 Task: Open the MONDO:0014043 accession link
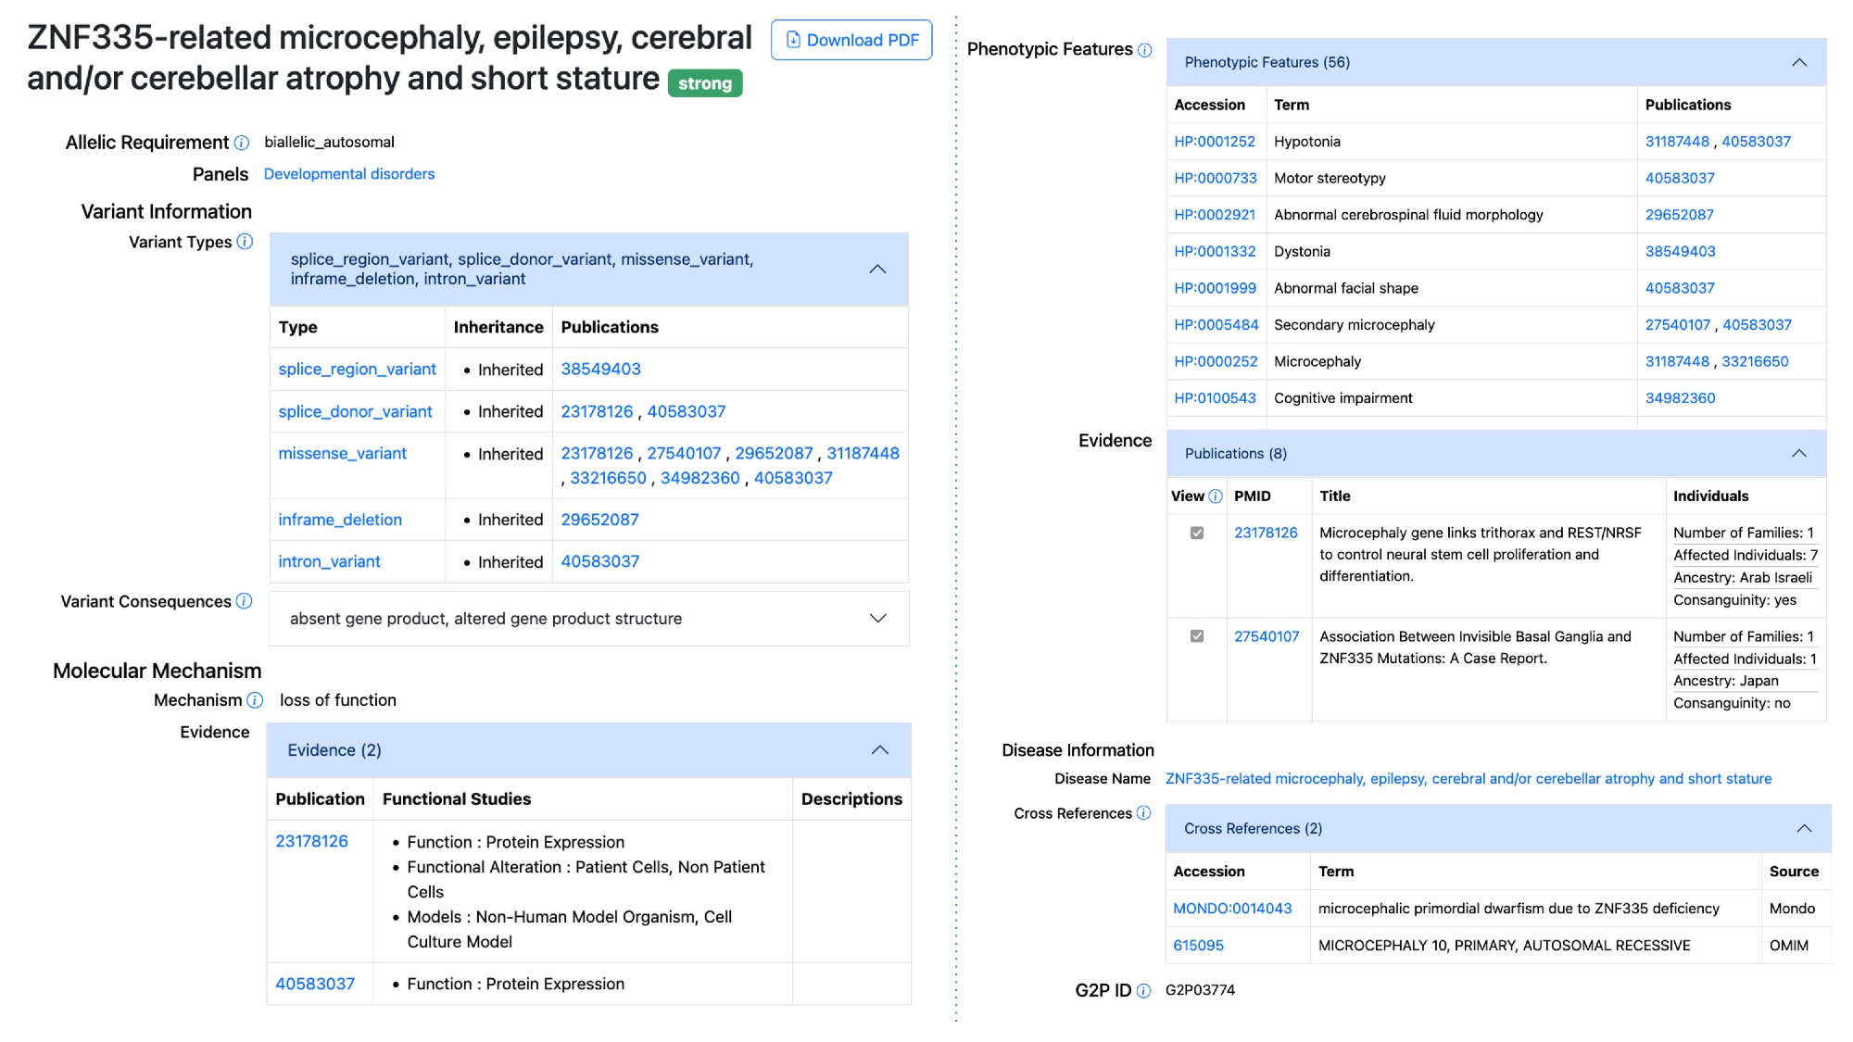pyautogui.click(x=1232, y=909)
